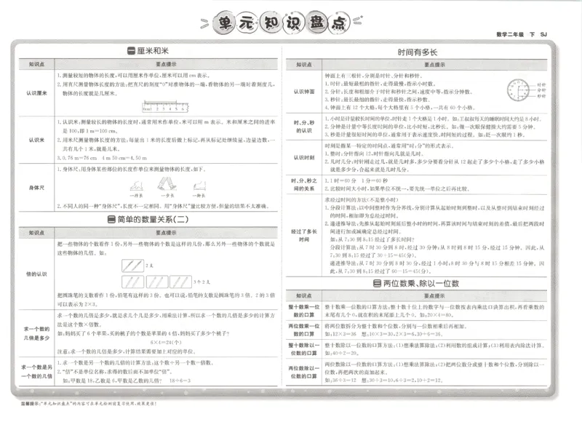Click the text 1时=60分 1分=60秒
The image size is (582, 422).
point(359,180)
